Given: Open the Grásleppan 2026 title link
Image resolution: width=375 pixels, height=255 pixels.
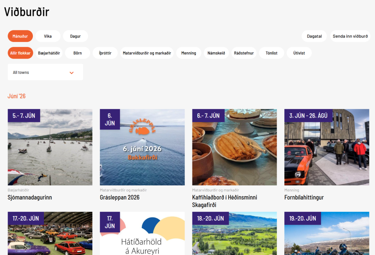Looking at the screenshot, I should (119, 197).
